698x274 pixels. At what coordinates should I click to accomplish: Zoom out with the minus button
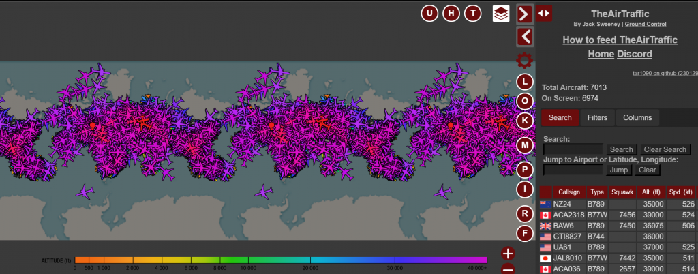pos(508,269)
